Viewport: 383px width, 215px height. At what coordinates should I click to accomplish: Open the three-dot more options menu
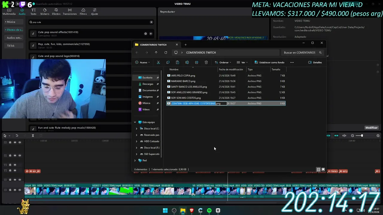pos(292,62)
